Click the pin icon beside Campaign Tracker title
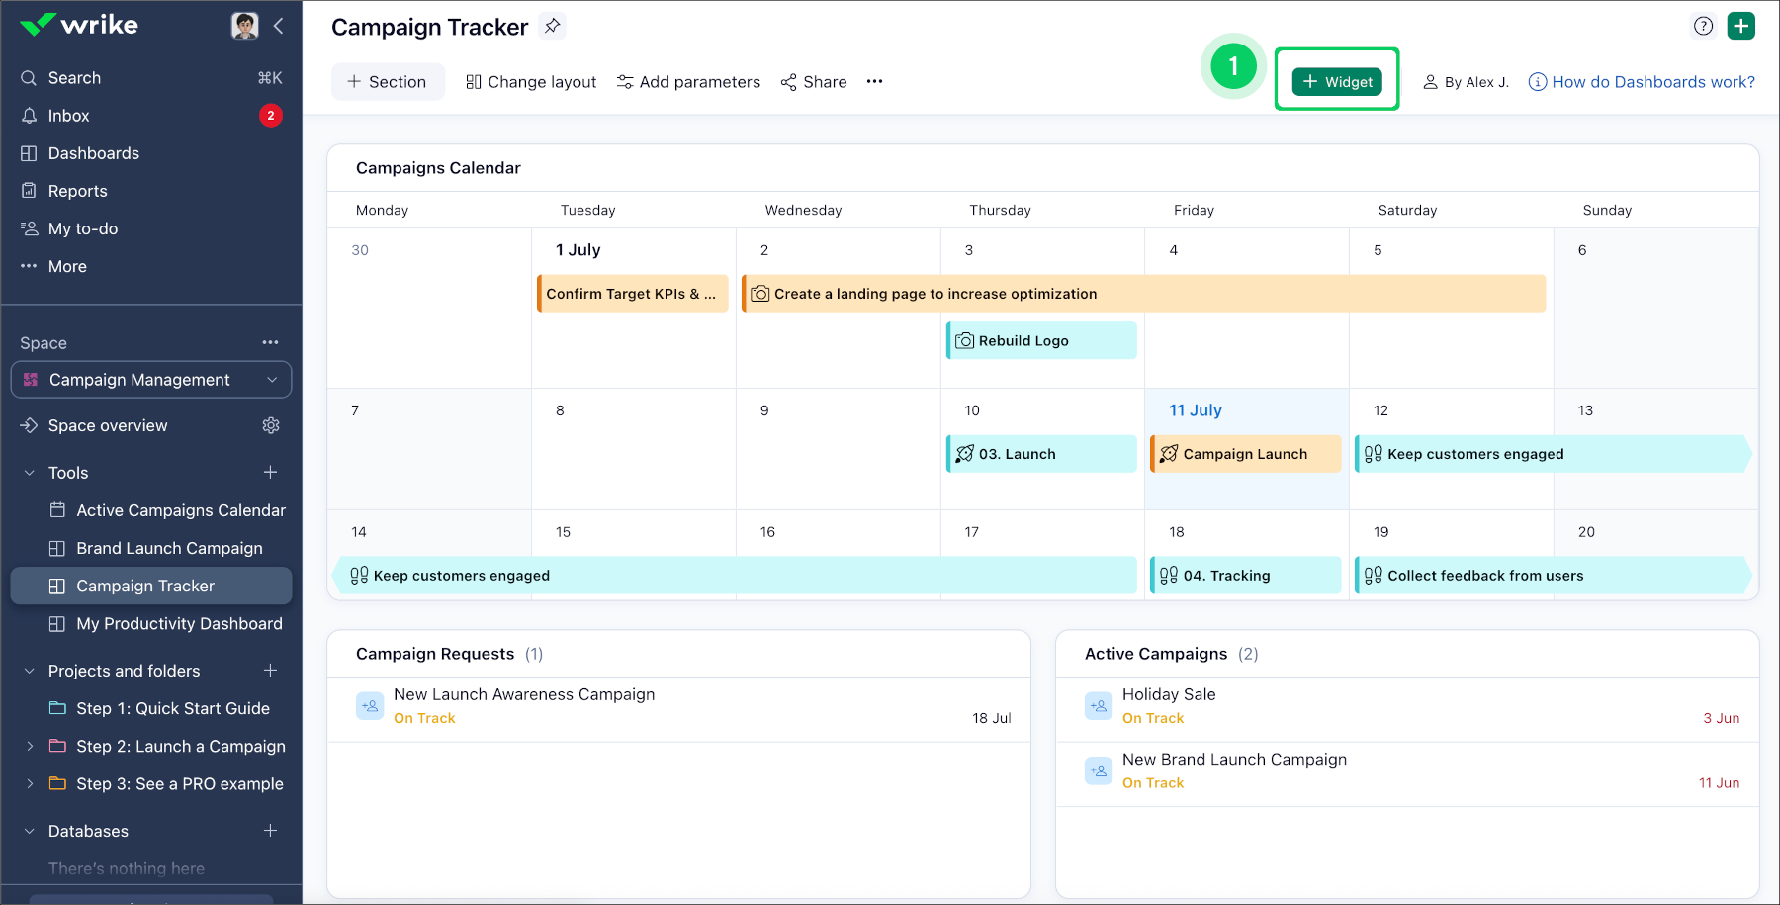This screenshot has width=1780, height=905. point(553,27)
